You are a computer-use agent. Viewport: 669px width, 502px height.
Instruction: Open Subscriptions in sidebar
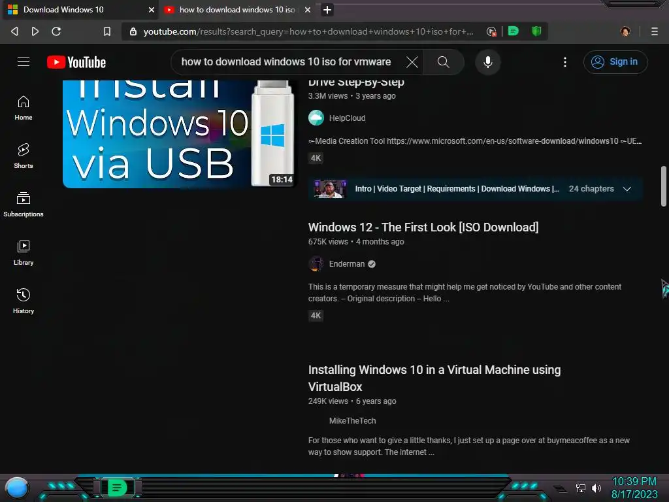[x=24, y=205]
